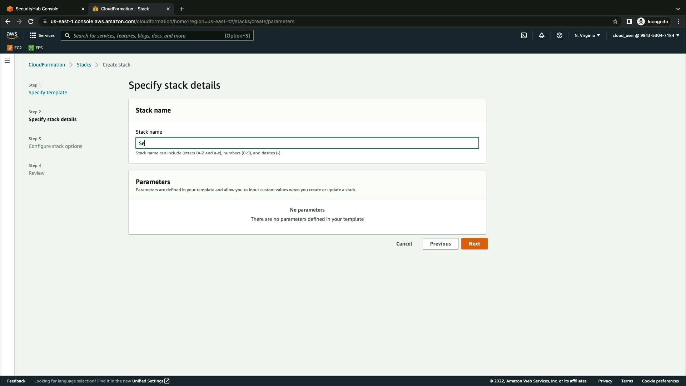The height and width of the screenshot is (386, 686).
Task: Switch to the SecurityHub Console tab
Action: click(37, 9)
